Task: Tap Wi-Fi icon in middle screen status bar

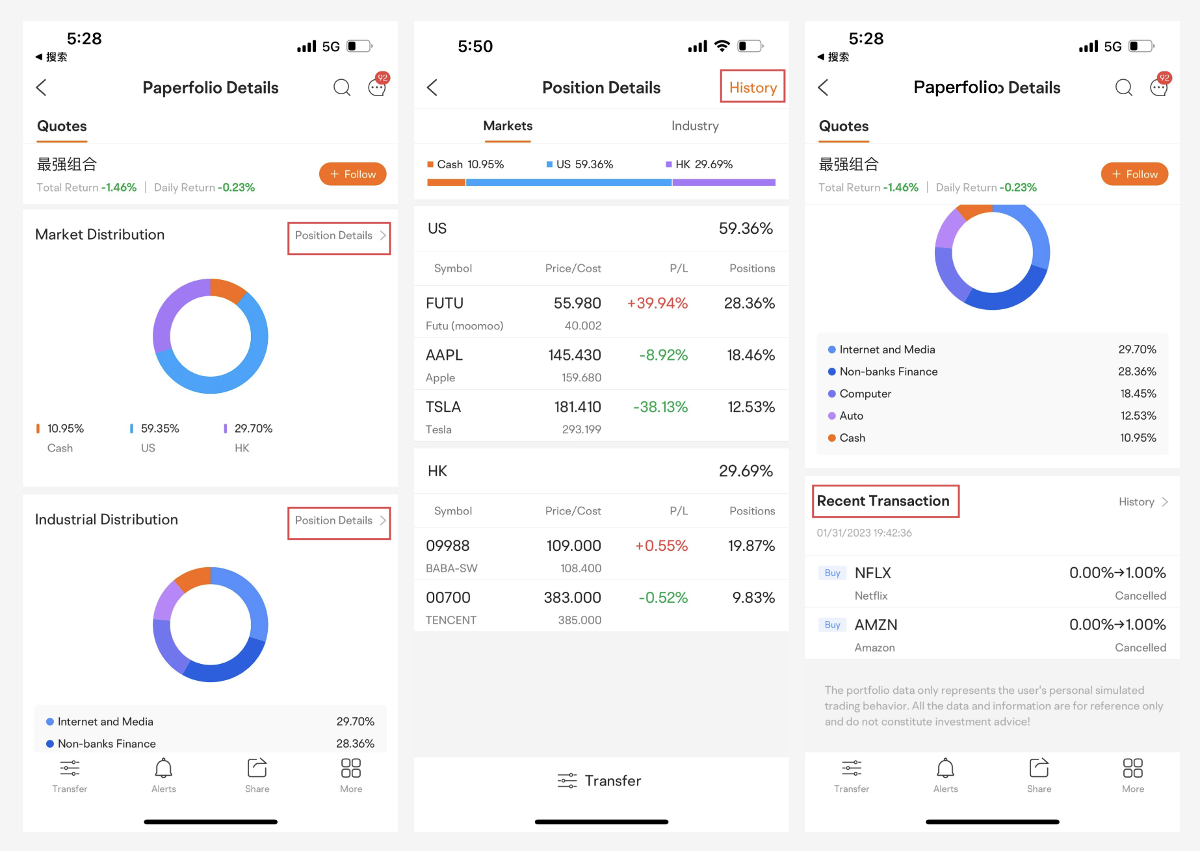Action: (x=722, y=46)
